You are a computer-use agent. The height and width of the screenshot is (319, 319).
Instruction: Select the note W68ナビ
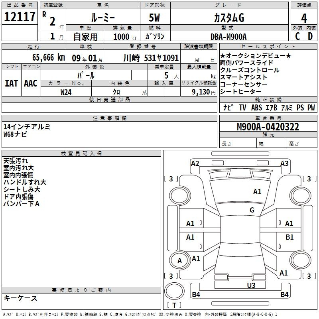pyautogui.click(x=15, y=134)
